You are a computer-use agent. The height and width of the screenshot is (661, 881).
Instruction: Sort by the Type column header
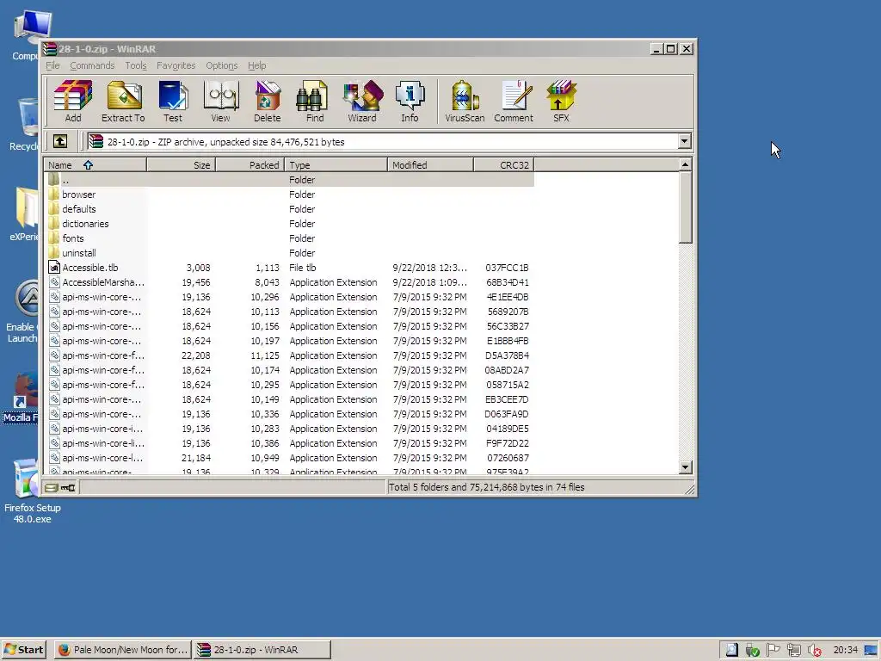pos(336,164)
